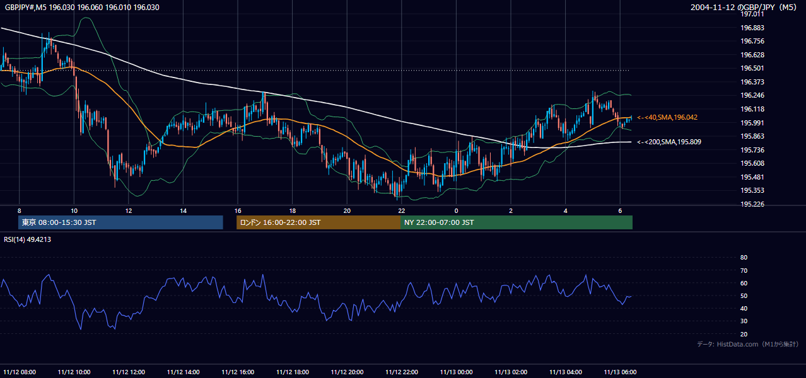Click price axis value 196.628

752,55
